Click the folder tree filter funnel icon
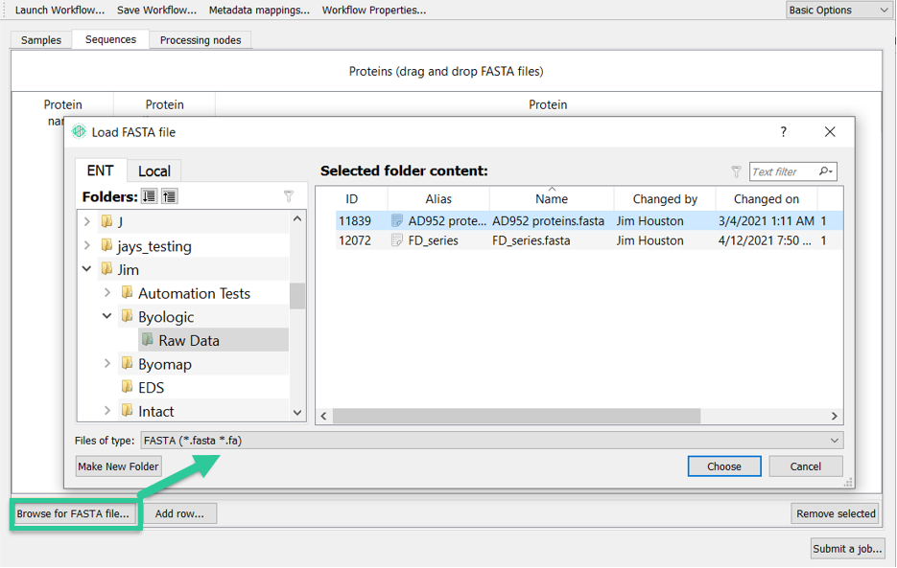The height and width of the screenshot is (568, 897). coord(289,196)
